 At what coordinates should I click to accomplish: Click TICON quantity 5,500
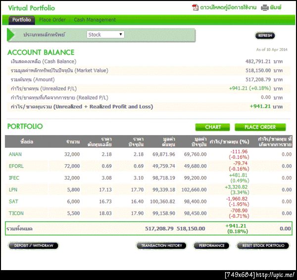[x=73, y=213]
